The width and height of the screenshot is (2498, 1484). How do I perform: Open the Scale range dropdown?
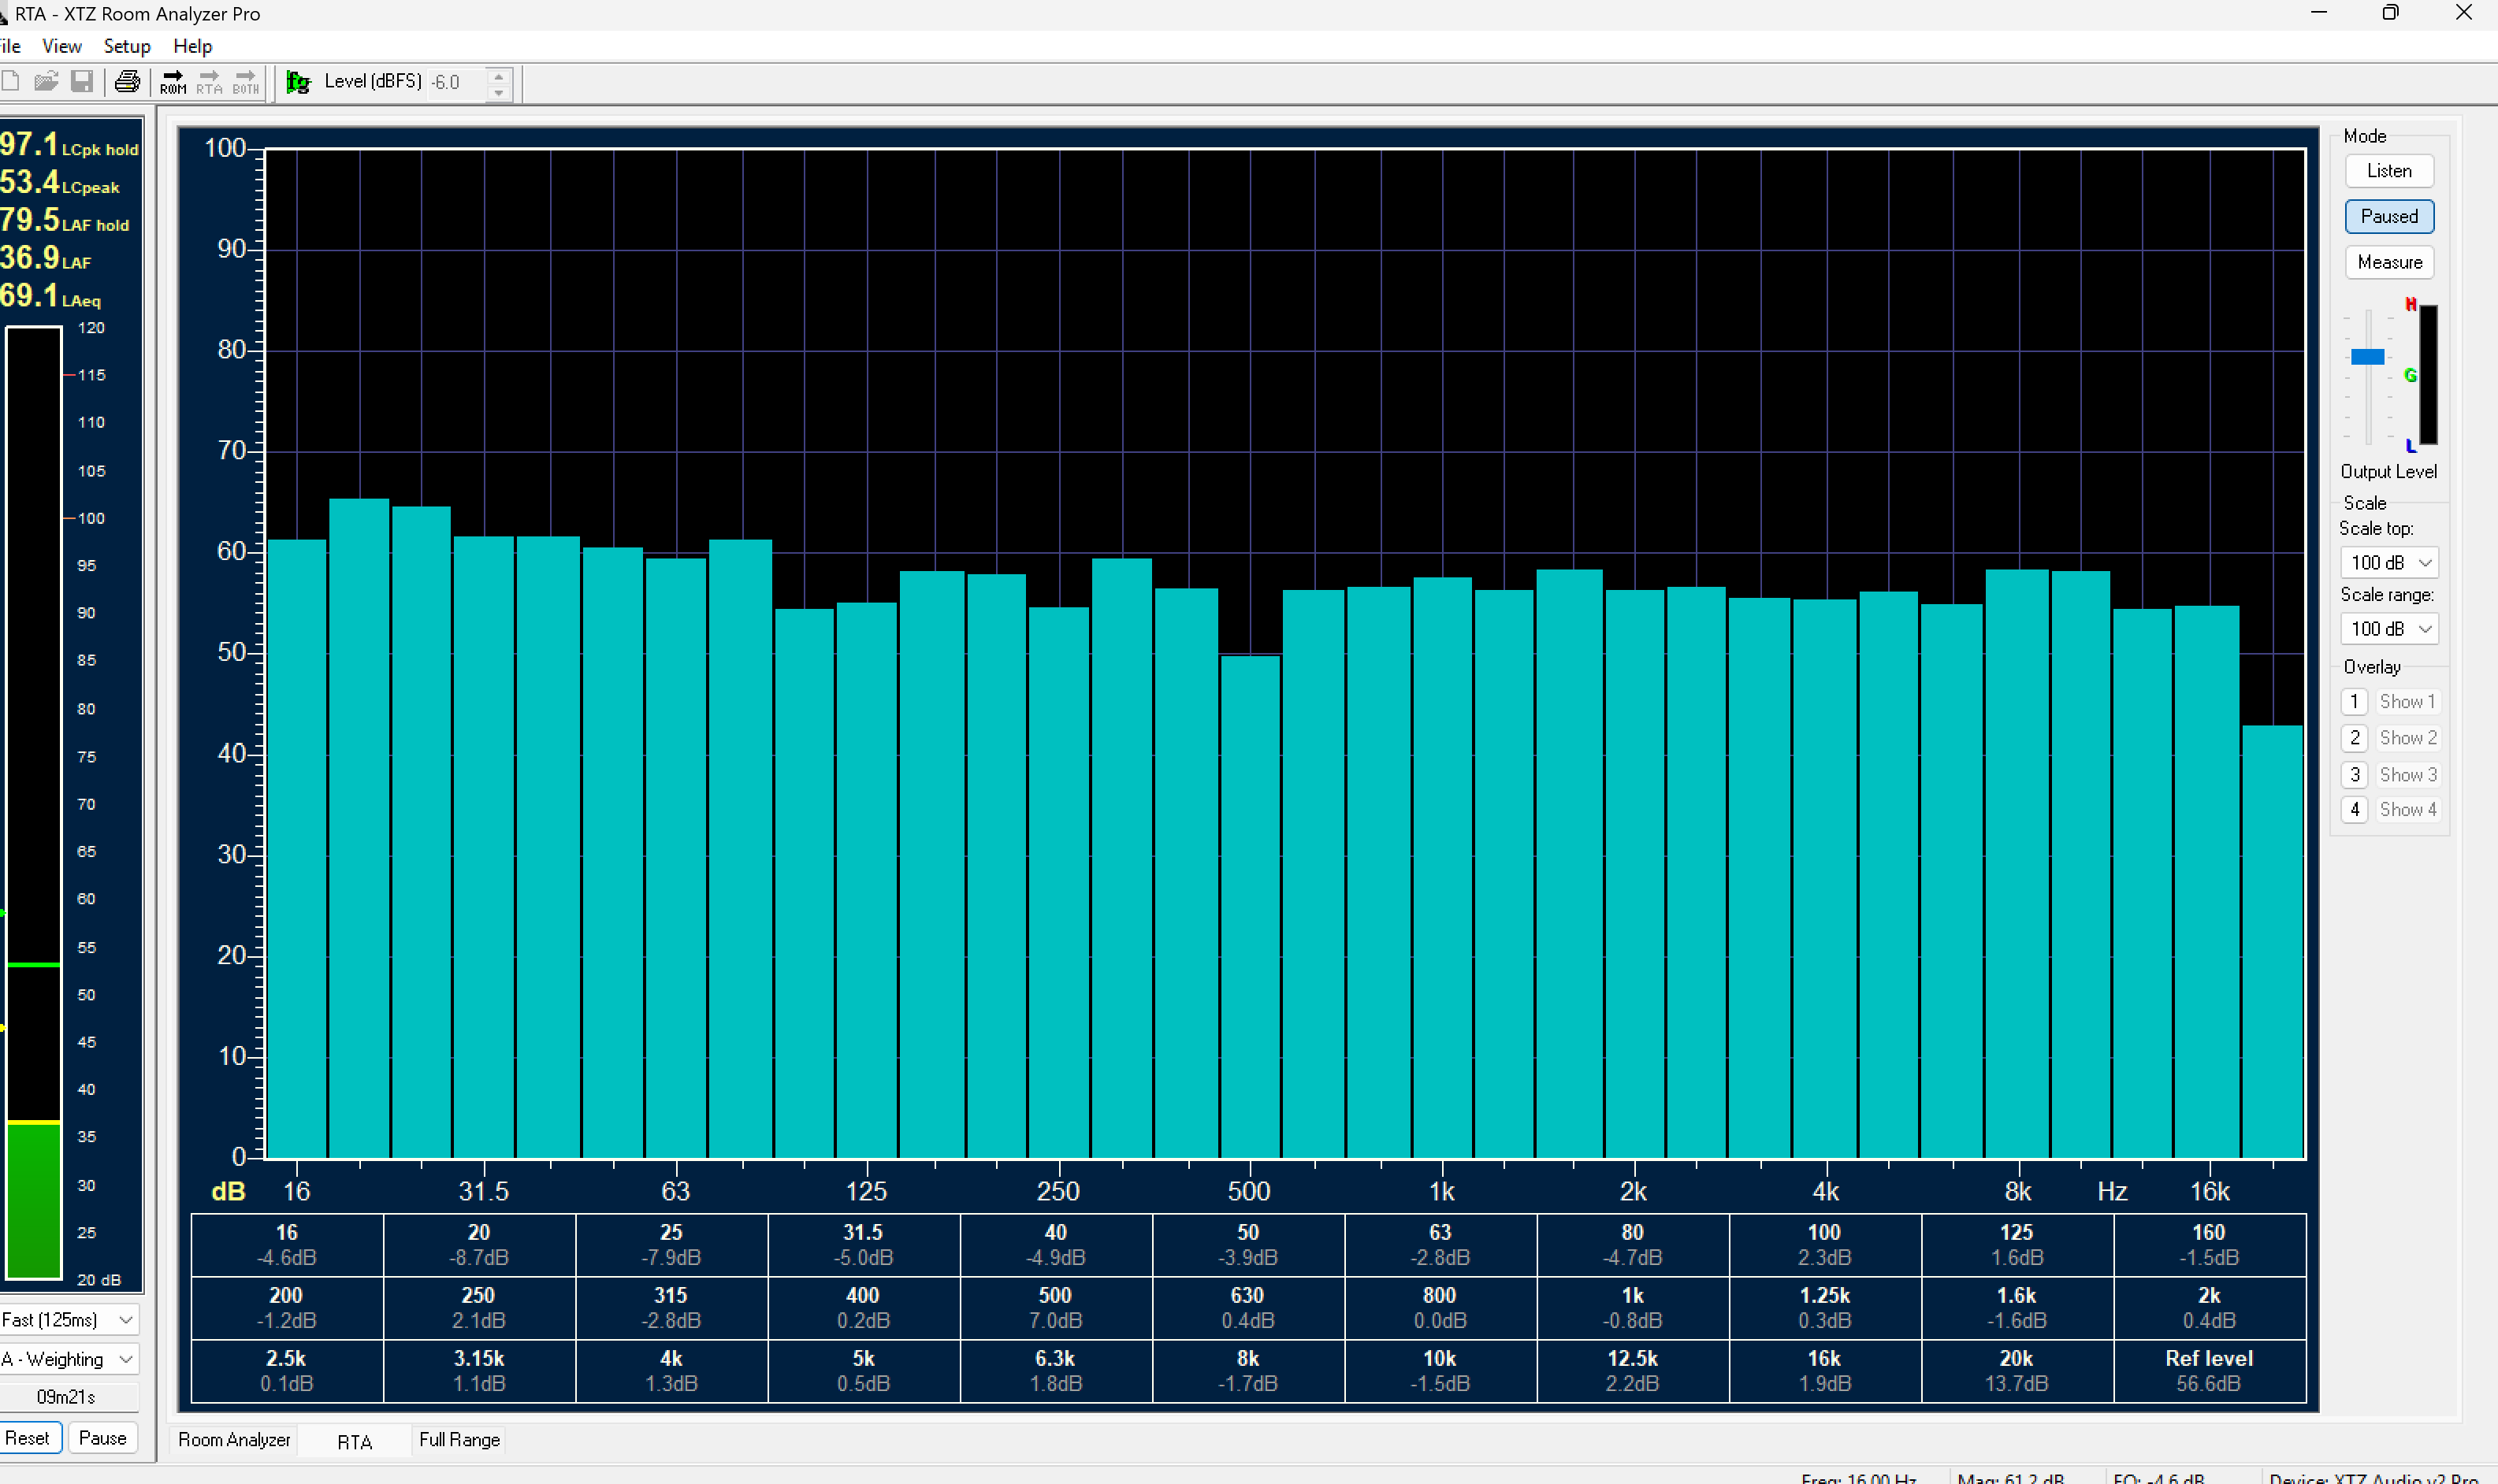[x=2389, y=628]
